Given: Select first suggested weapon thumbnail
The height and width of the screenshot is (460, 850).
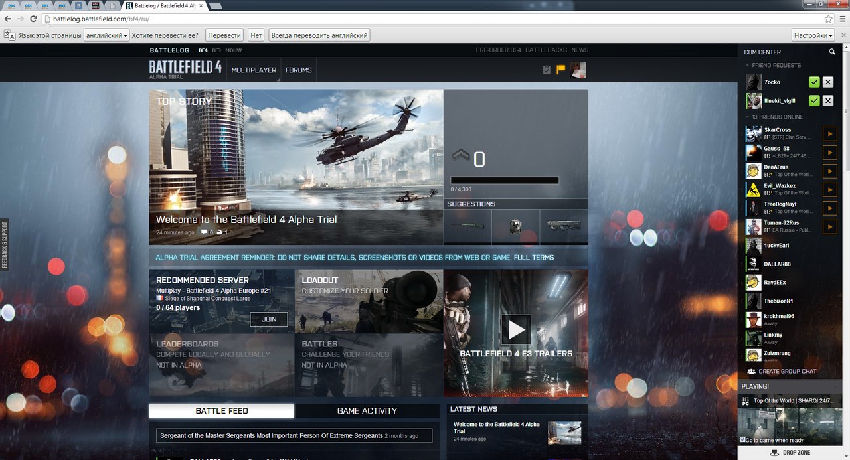Looking at the screenshot, I should click(x=467, y=226).
